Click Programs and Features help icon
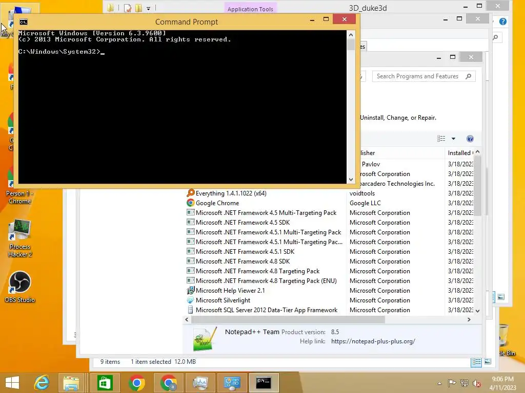 470,139
